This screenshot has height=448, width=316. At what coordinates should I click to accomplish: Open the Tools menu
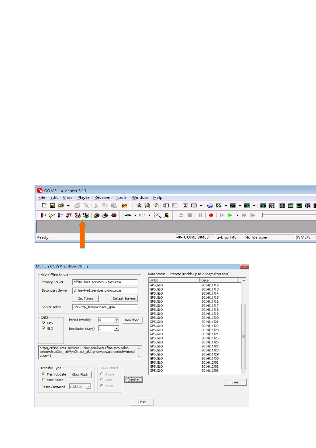coord(121,197)
